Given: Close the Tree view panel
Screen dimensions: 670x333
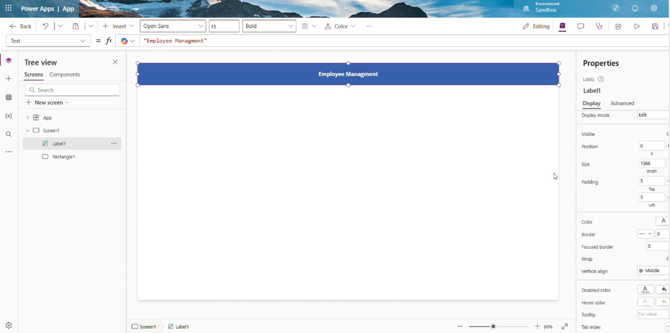Looking at the screenshot, I should click(115, 62).
